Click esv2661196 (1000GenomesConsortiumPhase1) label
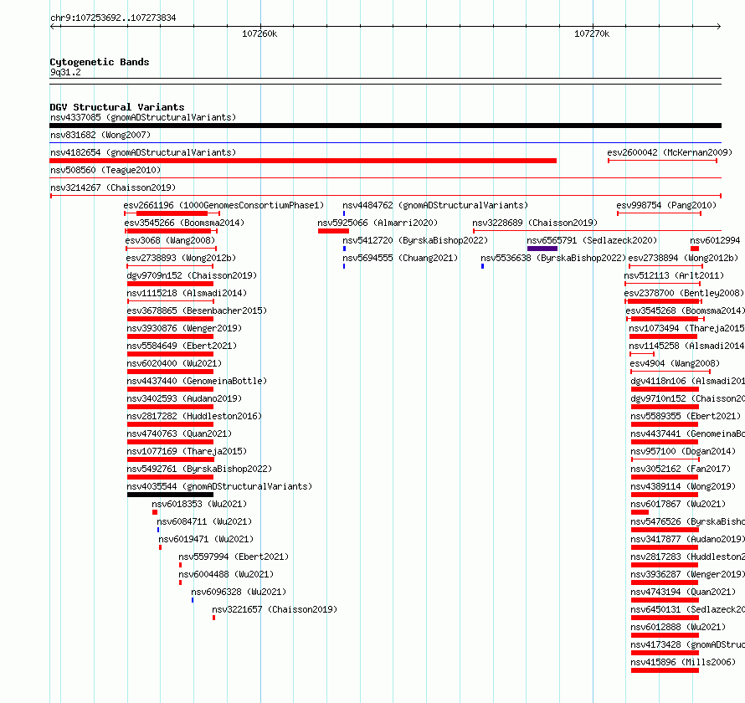Viewport: 745px width, 703px height. coord(223,205)
